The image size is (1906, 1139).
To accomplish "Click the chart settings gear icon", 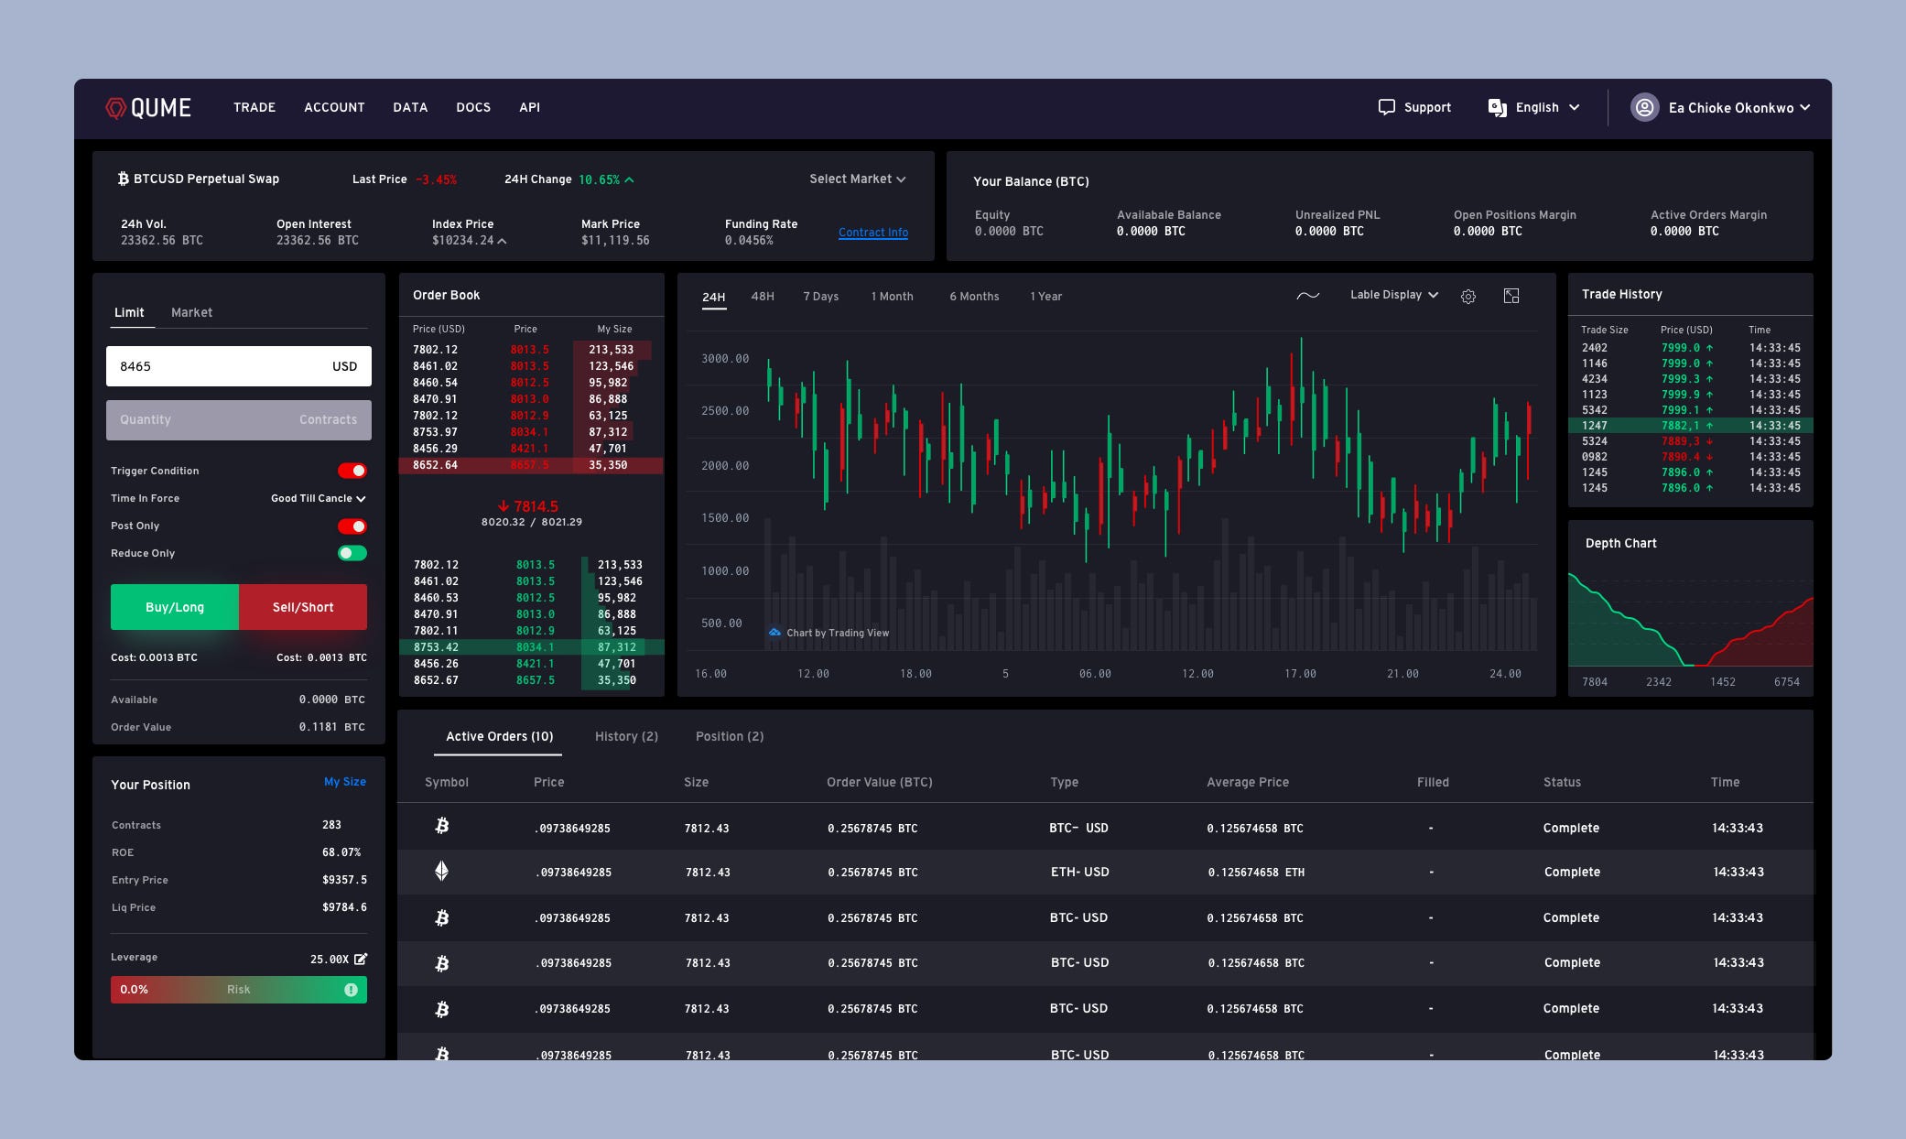I will click(1468, 296).
